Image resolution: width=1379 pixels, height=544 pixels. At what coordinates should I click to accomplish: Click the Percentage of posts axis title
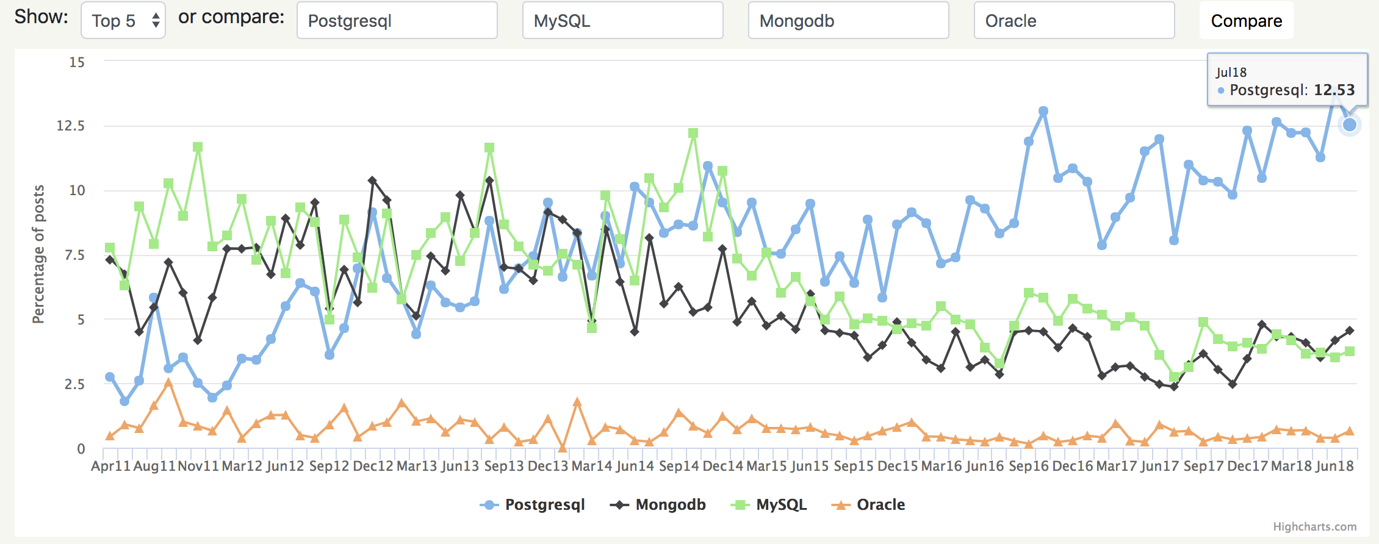38,254
